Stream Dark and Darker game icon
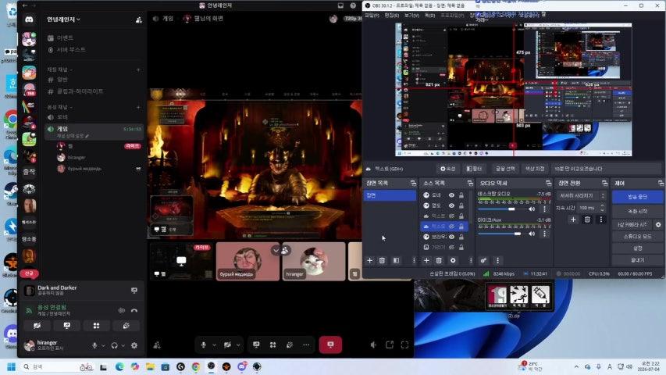The image size is (666, 375). point(134,291)
